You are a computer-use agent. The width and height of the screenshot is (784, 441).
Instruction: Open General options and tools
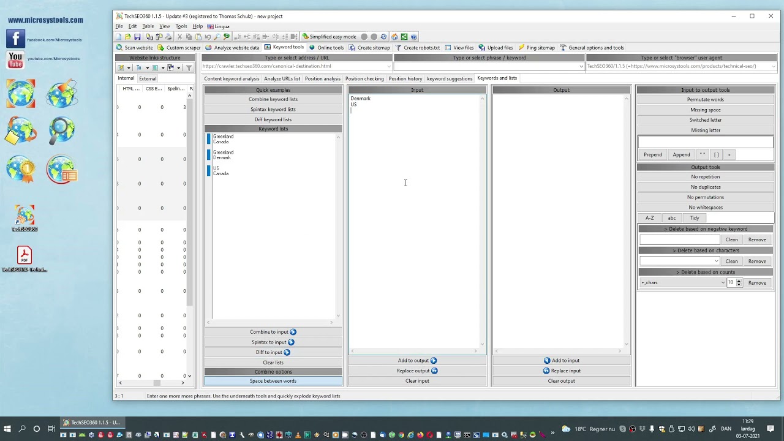tap(592, 48)
